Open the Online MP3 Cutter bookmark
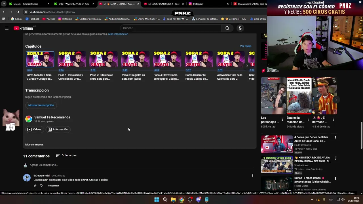Screen dimensions: 363x204 coord(146,19)
